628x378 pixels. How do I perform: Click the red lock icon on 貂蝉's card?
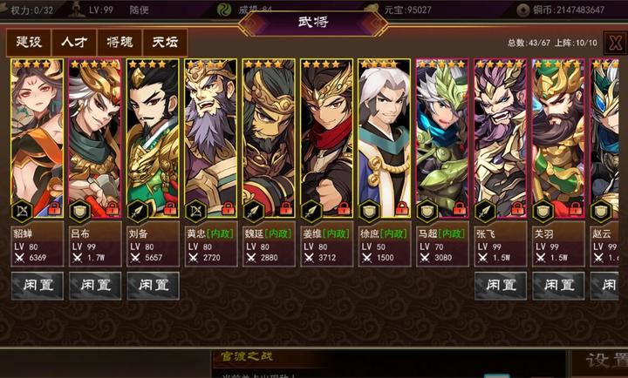click(x=54, y=209)
